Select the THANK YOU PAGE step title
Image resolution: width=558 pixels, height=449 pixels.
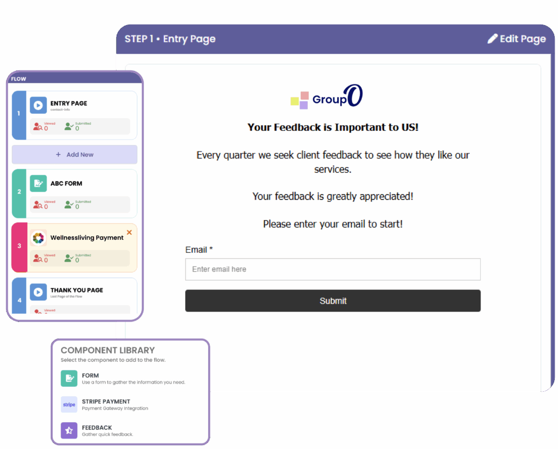point(77,290)
